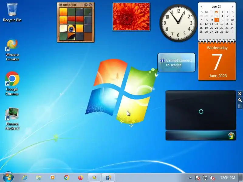The width and height of the screenshot is (243, 182).
Task: Go to previous month in calendar gadget
Action: [x=201, y=7]
